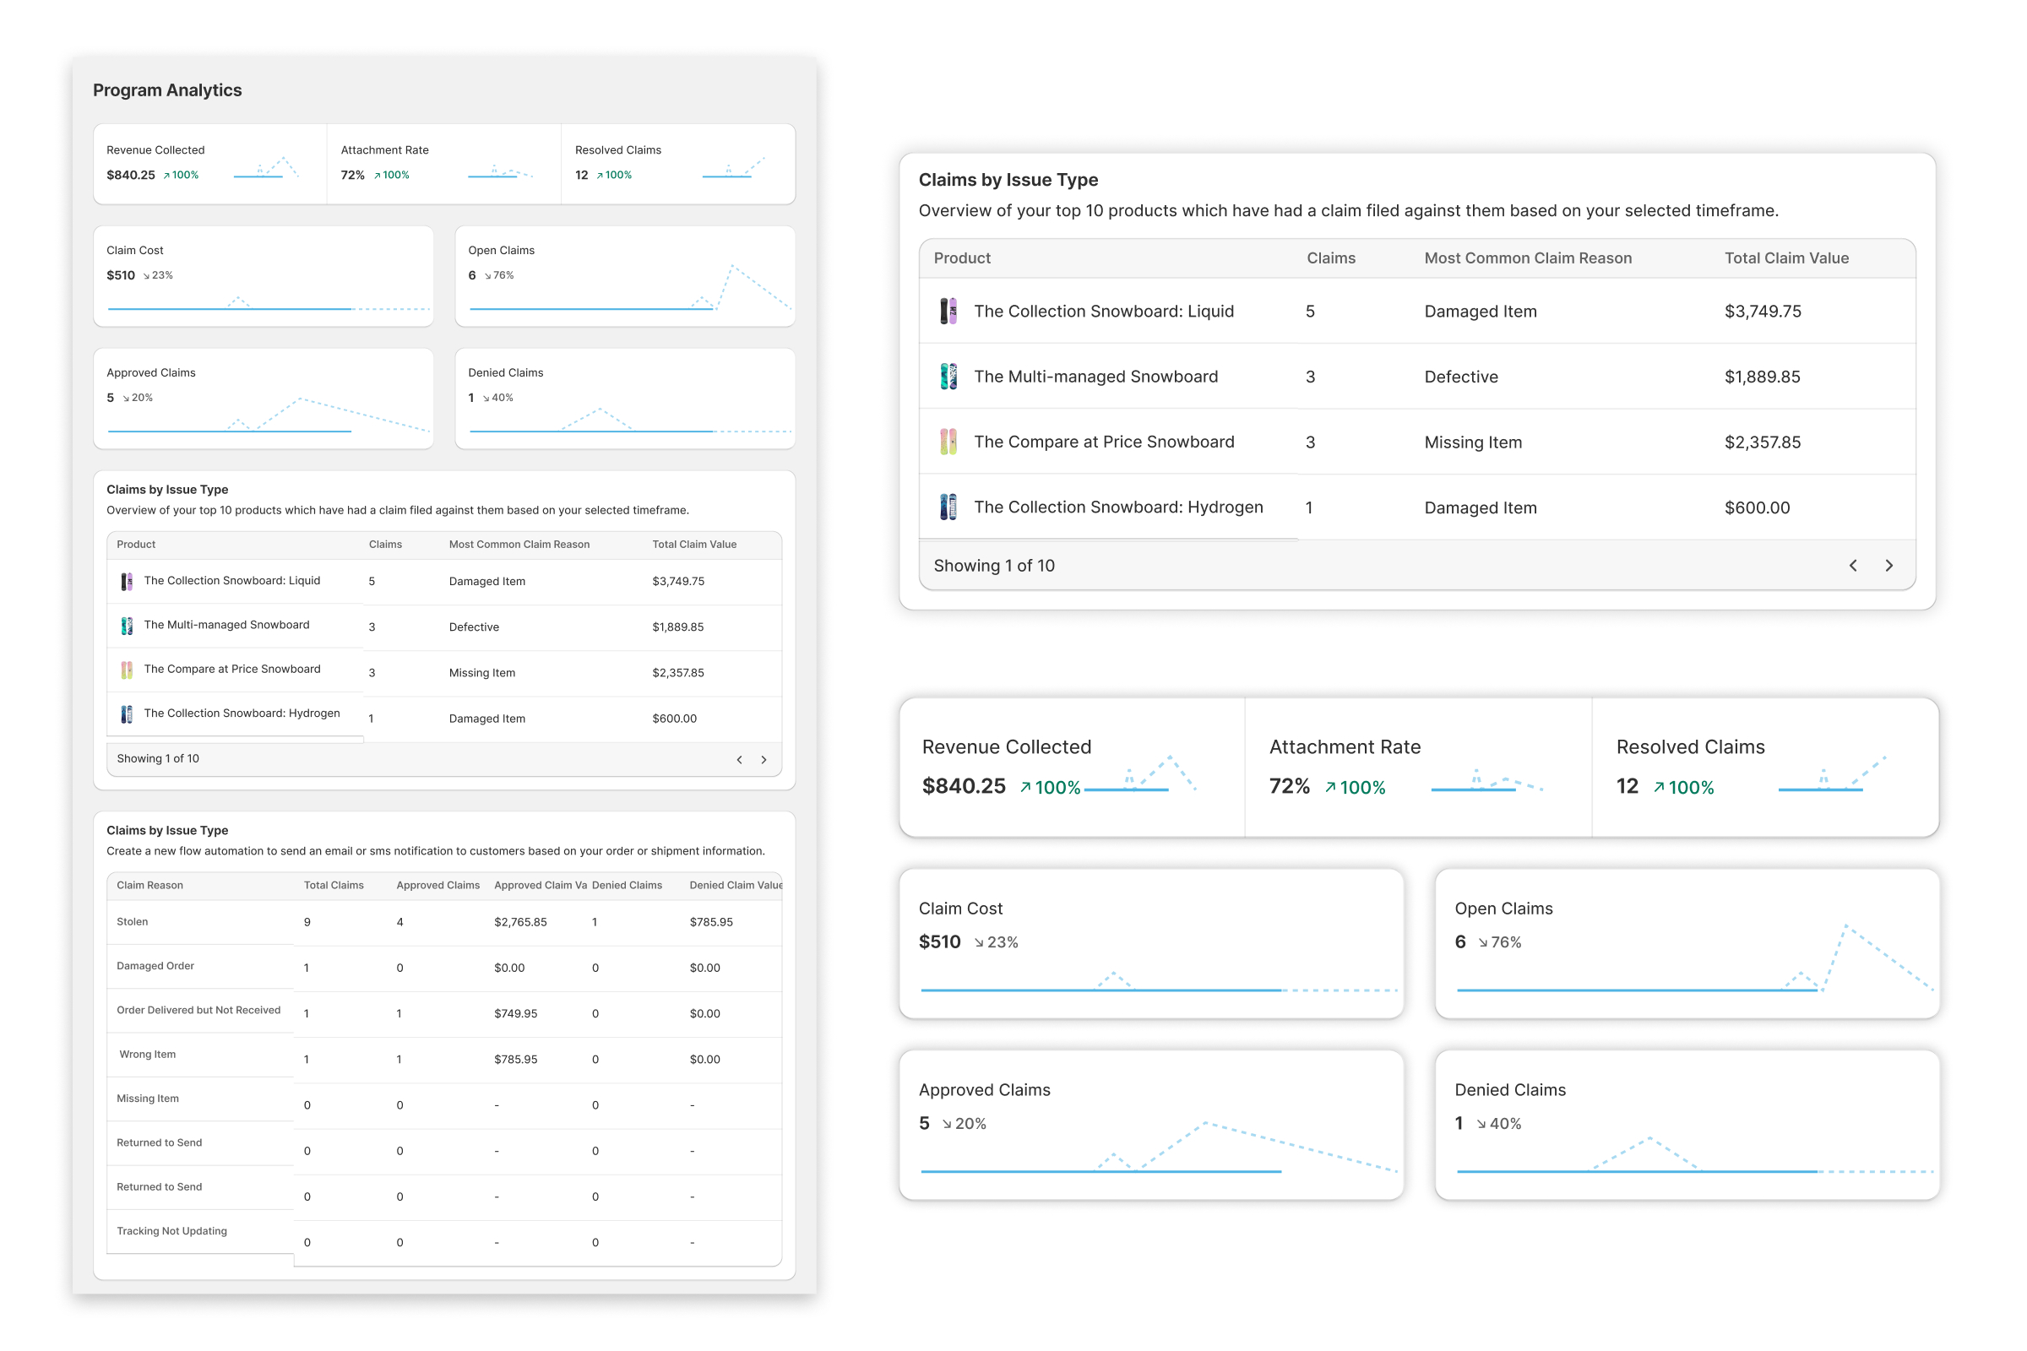Click the large Approved Claims trend chart
Screen dimensions: 2027x1351
(x=1158, y=1148)
